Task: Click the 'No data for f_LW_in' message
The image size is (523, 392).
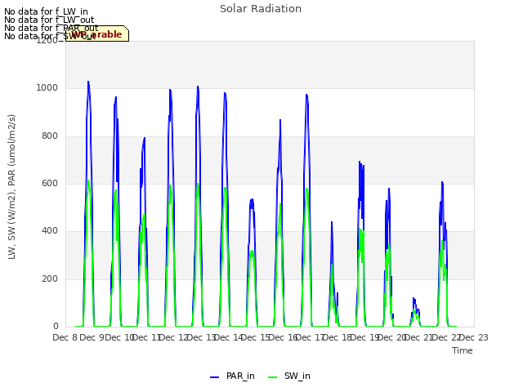Action: pos(46,12)
